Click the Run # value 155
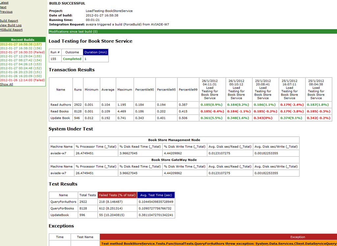This screenshot has height=246, width=337. pyautogui.click(x=53, y=59)
